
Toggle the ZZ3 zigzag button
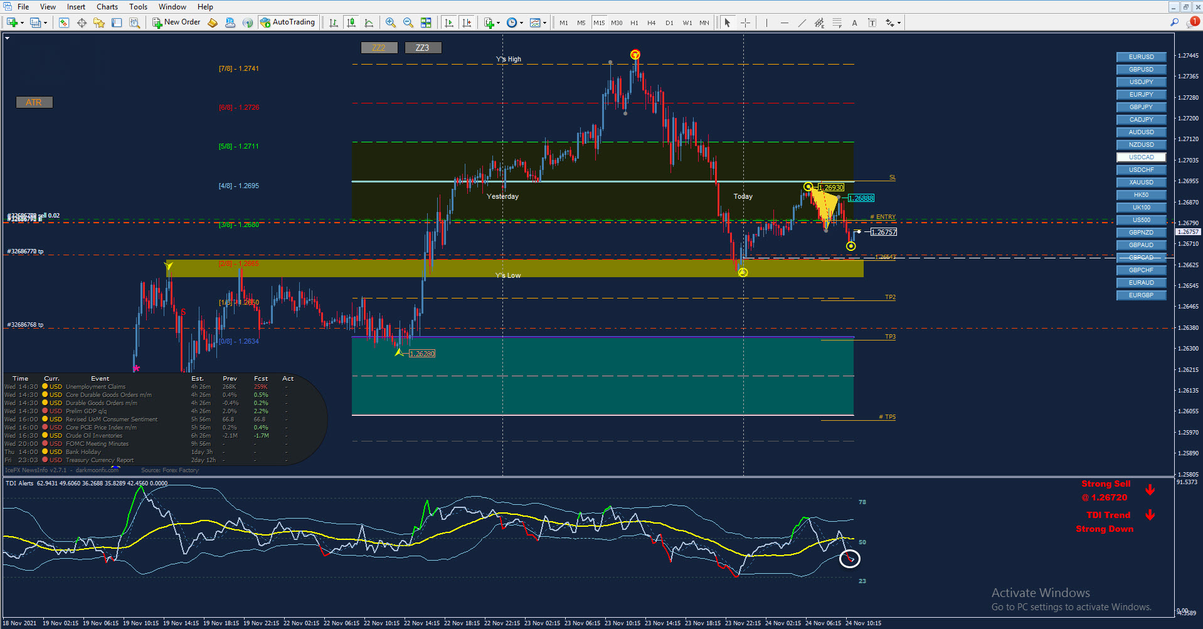(x=423, y=48)
